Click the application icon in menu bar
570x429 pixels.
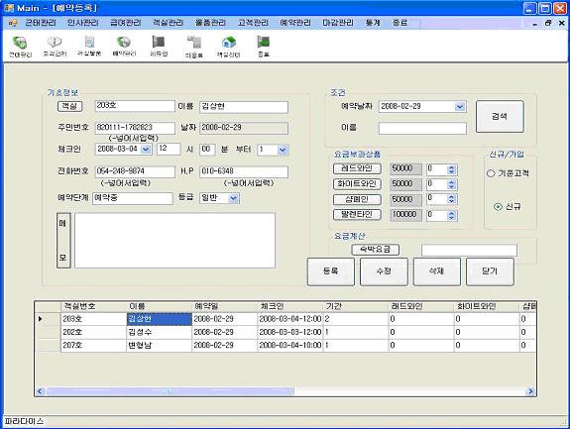[13, 23]
